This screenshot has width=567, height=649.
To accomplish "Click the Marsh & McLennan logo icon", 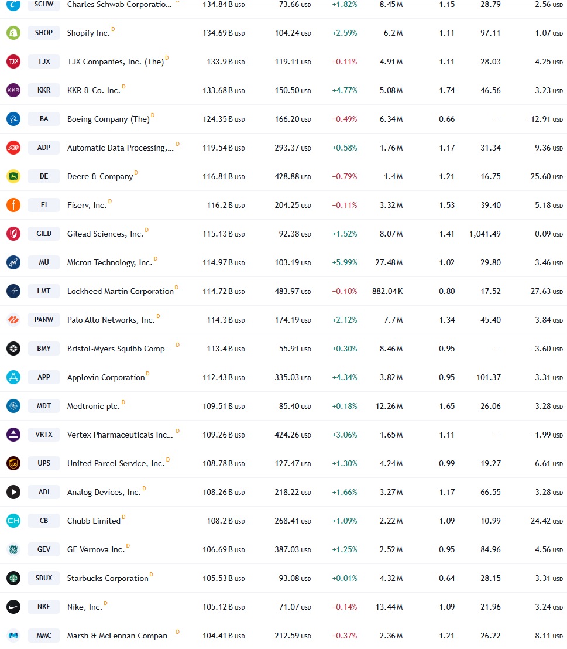I will point(13,636).
